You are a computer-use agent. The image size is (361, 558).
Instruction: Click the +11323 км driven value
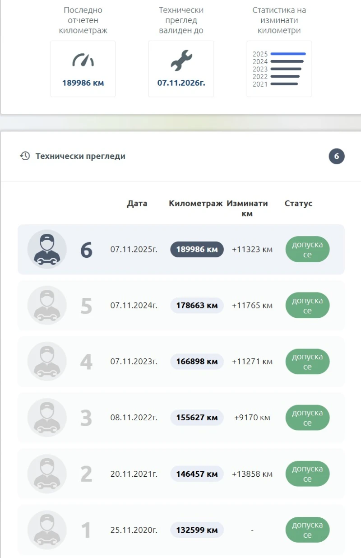coord(252,249)
